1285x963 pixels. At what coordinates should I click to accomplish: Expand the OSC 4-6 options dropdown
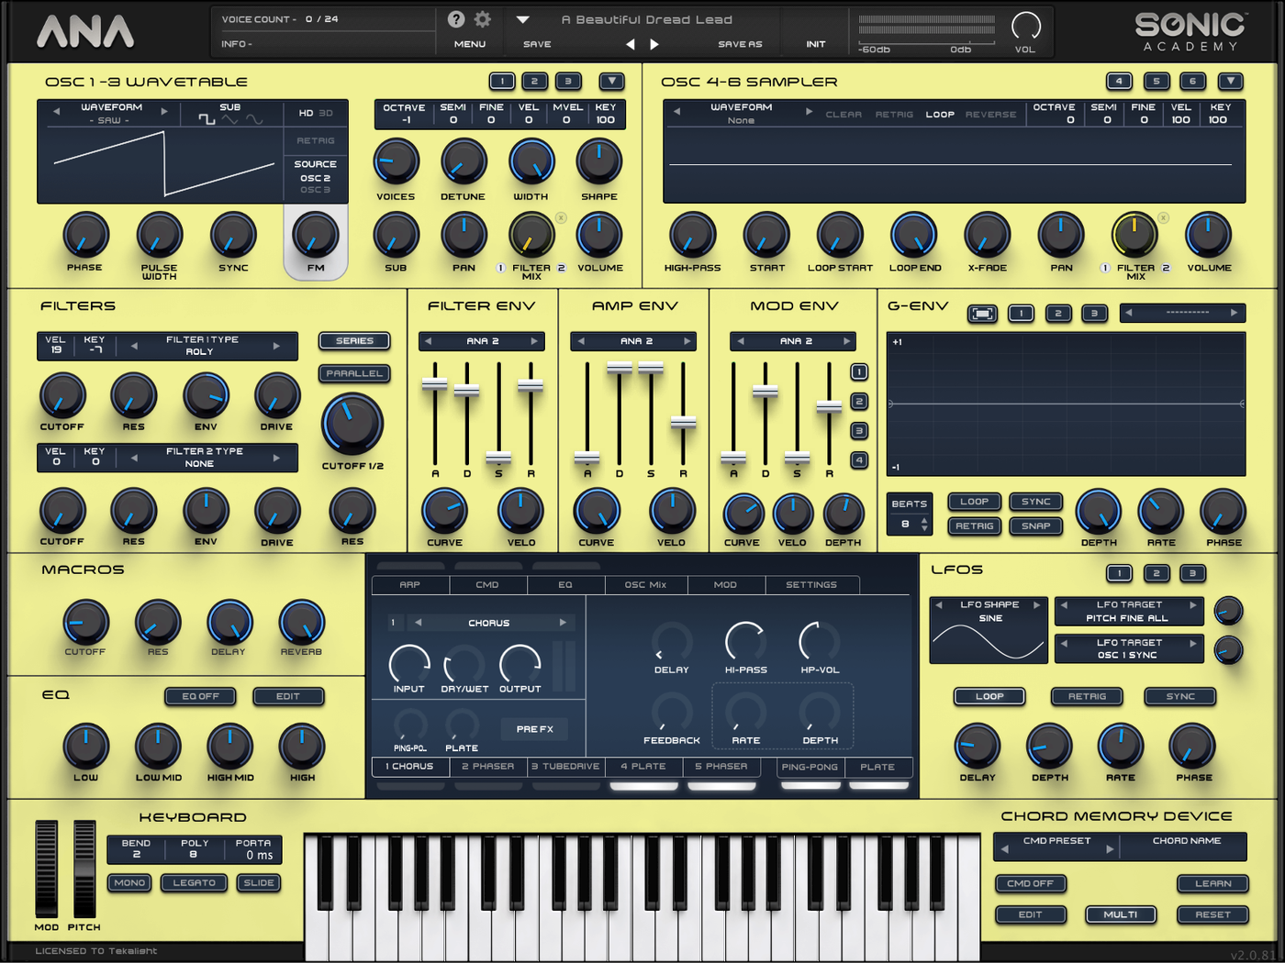tap(1231, 82)
